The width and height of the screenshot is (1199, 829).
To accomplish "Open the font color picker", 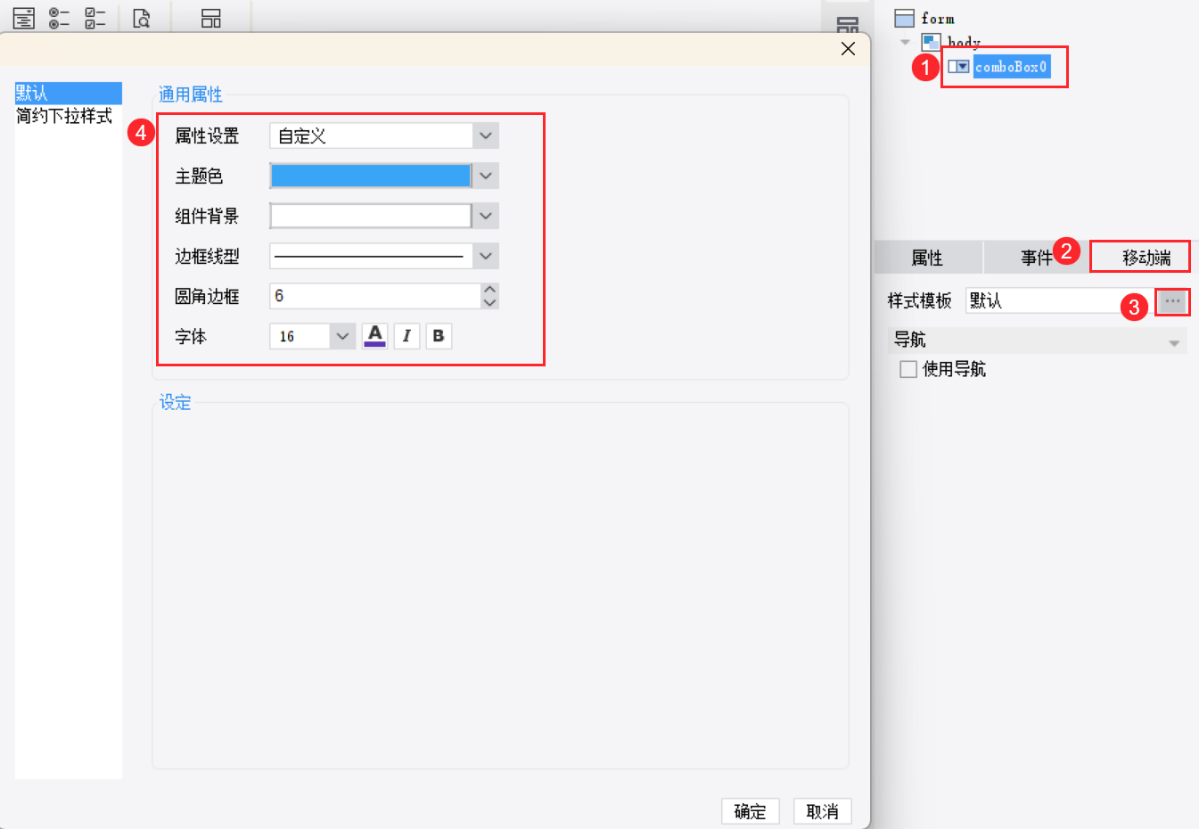I will [375, 336].
